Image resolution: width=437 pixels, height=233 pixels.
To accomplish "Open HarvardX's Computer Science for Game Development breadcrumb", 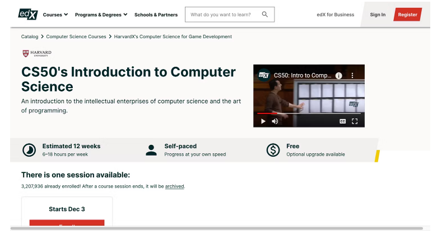I will pyautogui.click(x=173, y=36).
